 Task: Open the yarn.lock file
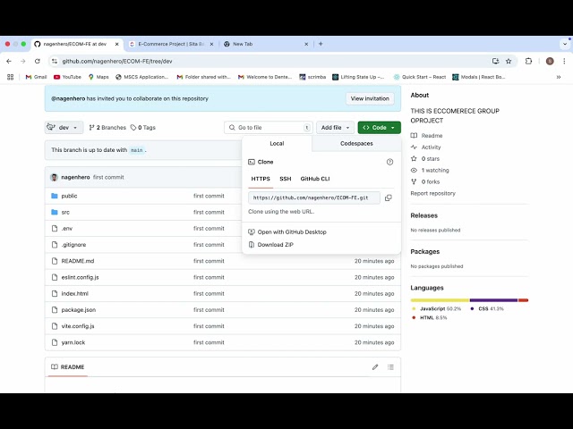pos(73,342)
